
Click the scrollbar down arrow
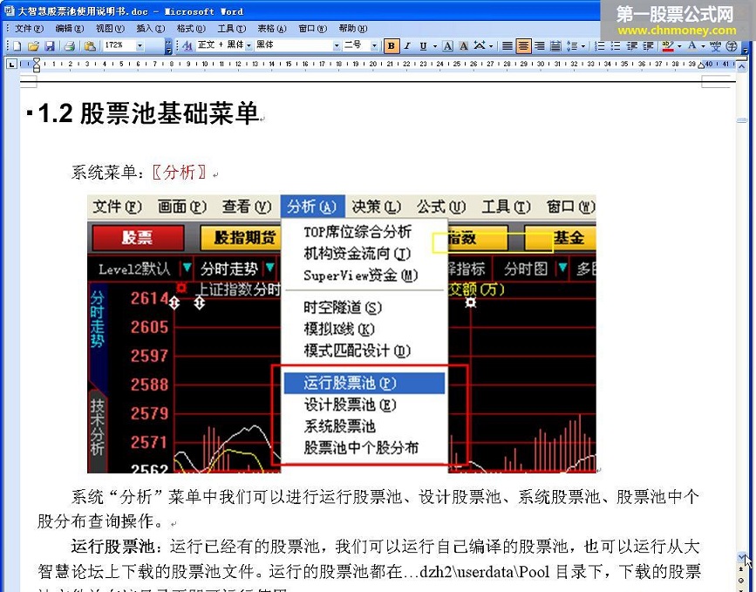741,557
